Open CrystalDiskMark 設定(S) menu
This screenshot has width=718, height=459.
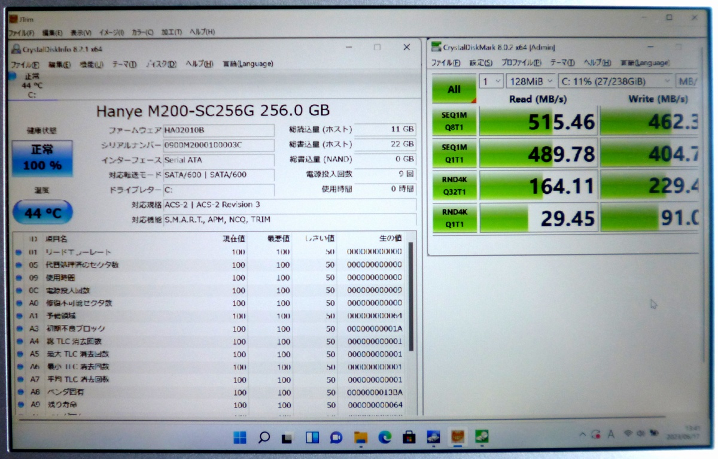pyautogui.click(x=481, y=63)
